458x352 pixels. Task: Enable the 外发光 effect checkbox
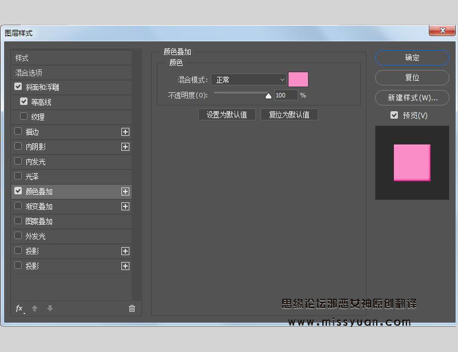tap(18, 236)
